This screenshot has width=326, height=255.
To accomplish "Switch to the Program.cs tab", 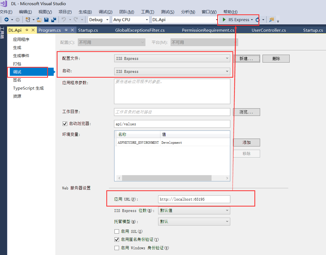I will (x=50, y=30).
